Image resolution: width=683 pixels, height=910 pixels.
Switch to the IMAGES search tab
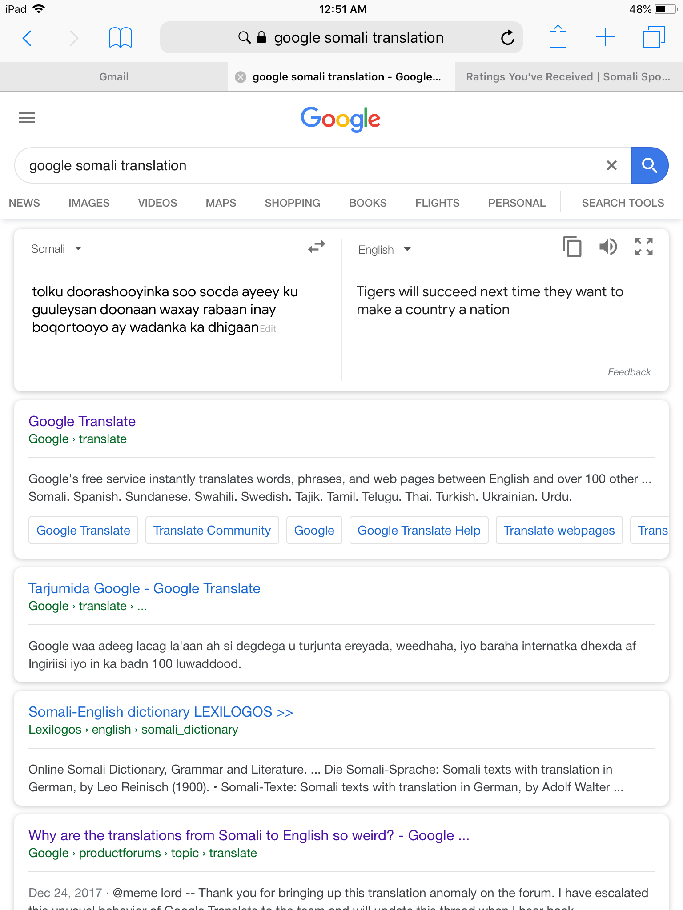(89, 203)
